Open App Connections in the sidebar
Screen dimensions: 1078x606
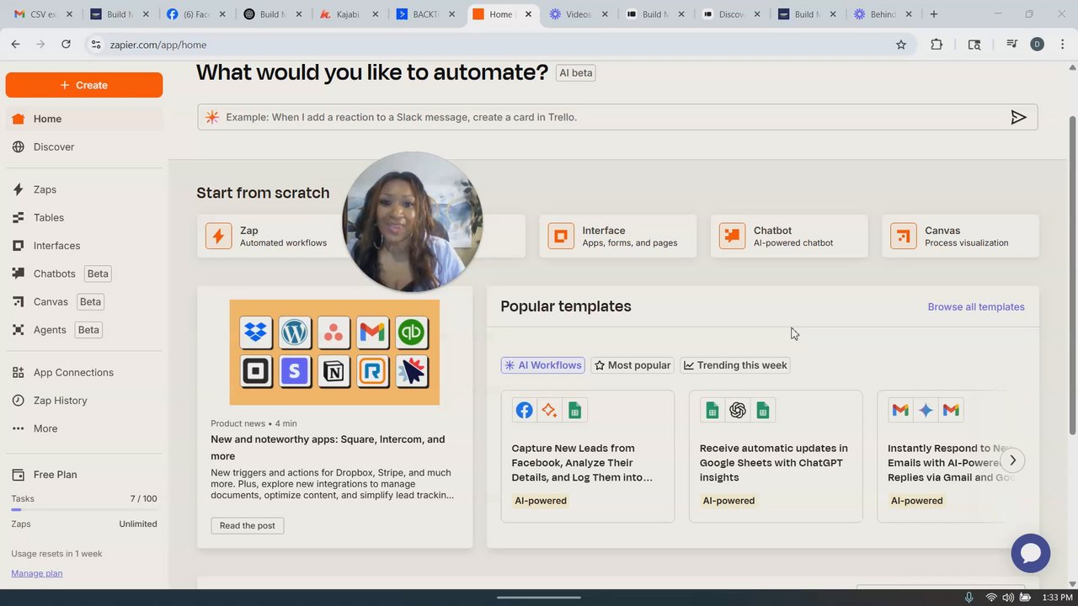(x=84, y=372)
